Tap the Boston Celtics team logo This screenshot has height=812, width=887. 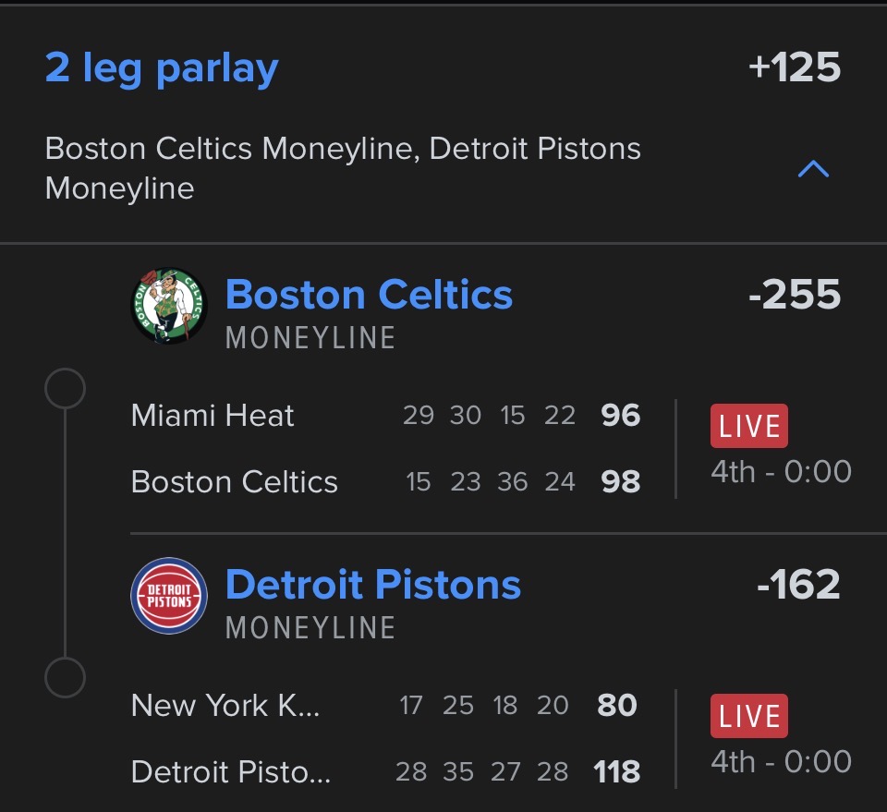pyautogui.click(x=169, y=306)
